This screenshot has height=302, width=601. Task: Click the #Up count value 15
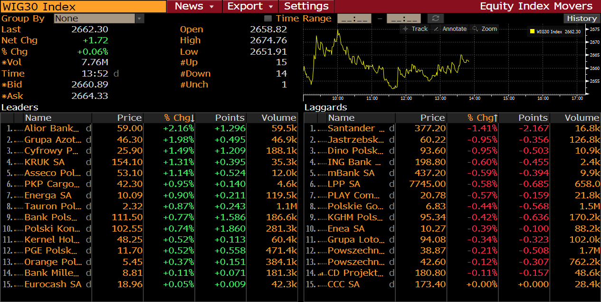coord(282,62)
